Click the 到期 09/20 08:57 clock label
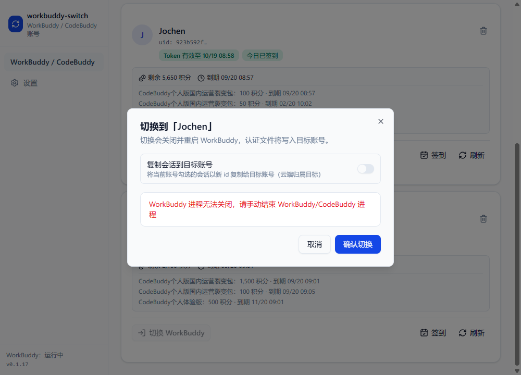 coord(226,78)
